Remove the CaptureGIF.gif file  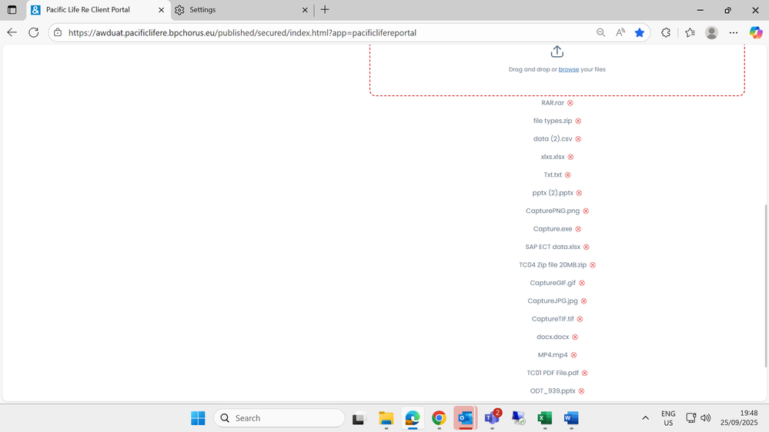click(582, 283)
